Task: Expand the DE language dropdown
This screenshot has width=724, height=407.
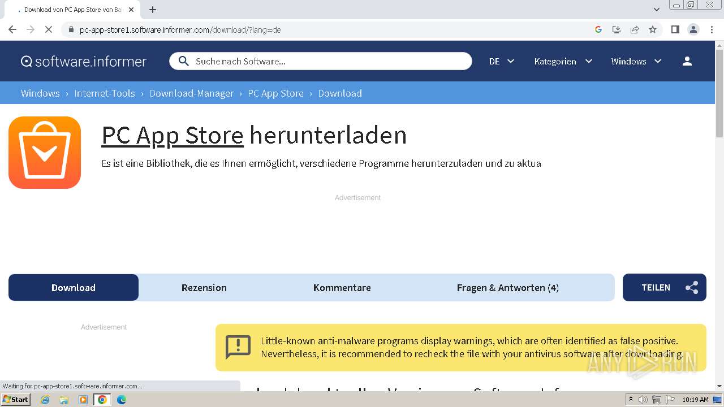Action: pos(502,61)
